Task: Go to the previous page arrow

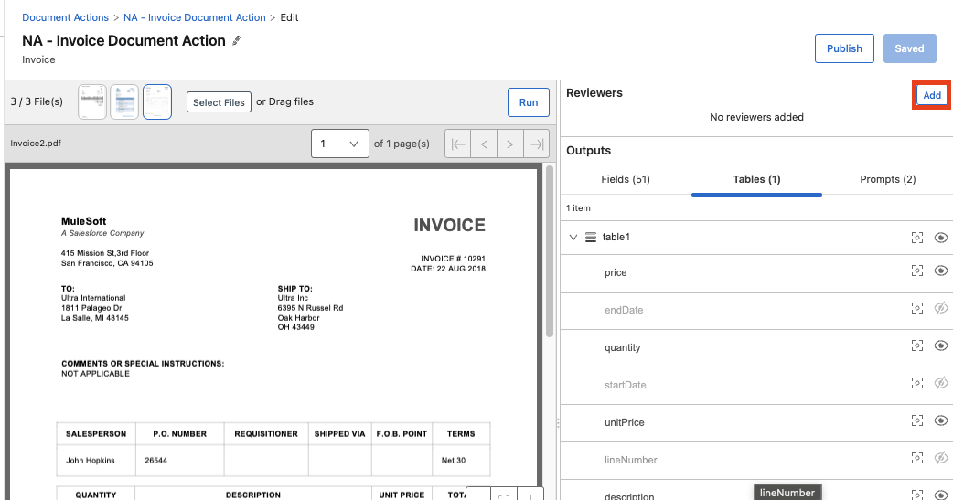Action: [485, 144]
